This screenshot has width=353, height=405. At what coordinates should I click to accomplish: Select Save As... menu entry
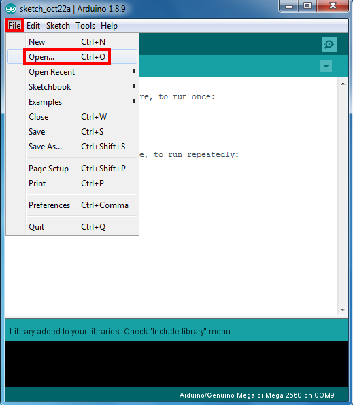coord(72,147)
